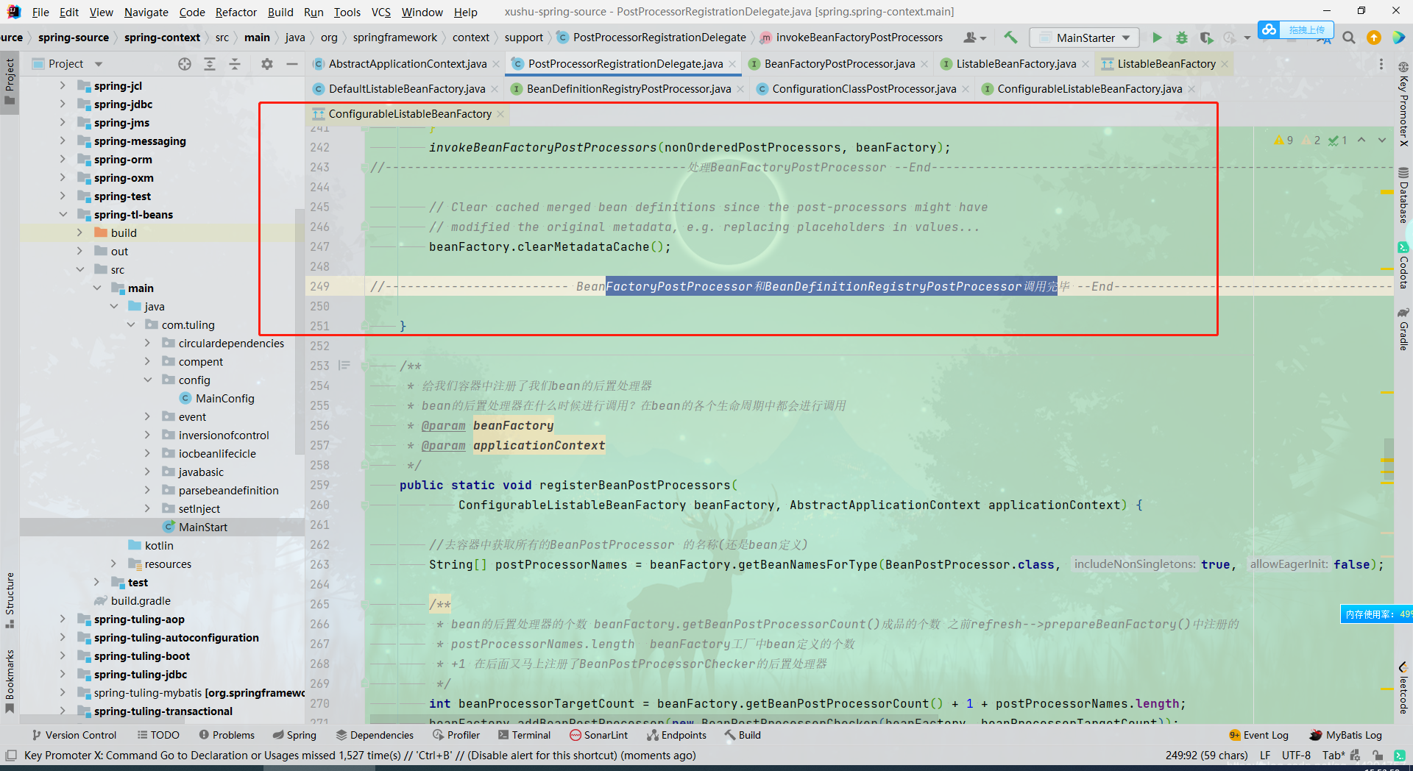
Task: Open the SonarLint tool window
Action: [x=598, y=735]
